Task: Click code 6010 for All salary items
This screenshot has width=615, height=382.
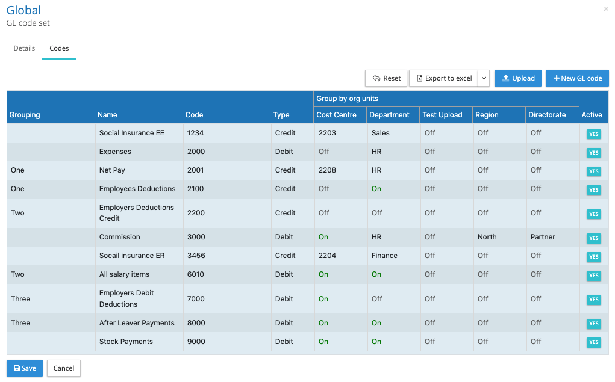Action: pyautogui.click(x=196, y=274)
